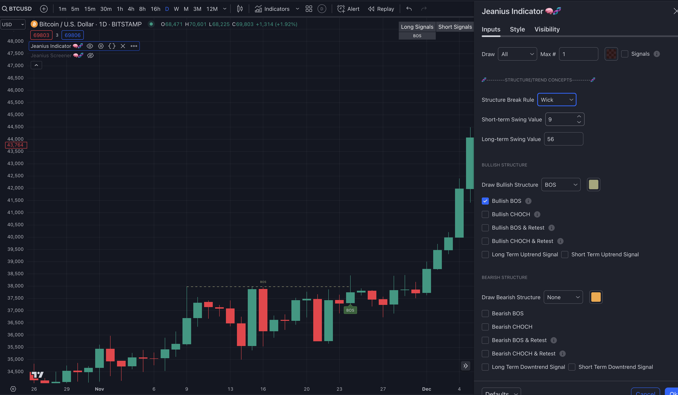
Task: Click the circled D toolbar icon
Action: [x=322, y=9]
